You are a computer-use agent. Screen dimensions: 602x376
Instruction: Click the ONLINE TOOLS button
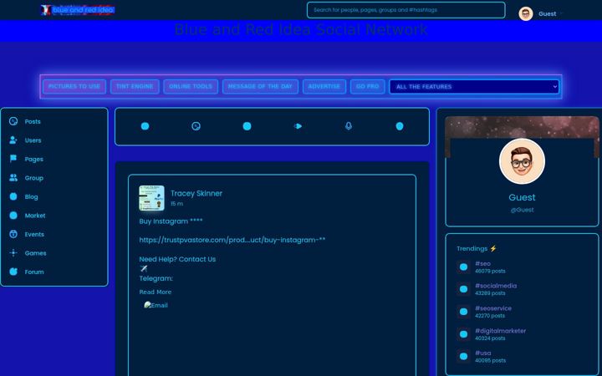tap(191, 86)
